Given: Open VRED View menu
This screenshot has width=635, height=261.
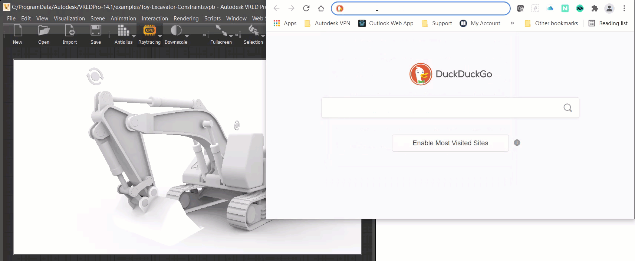Looking at the screenshot, I should [42, 18].
